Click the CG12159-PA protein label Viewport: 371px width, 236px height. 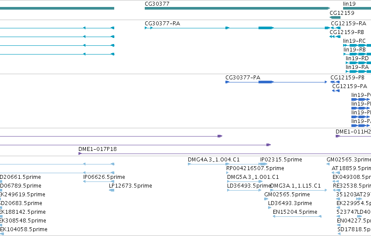(x=350, y=86)
